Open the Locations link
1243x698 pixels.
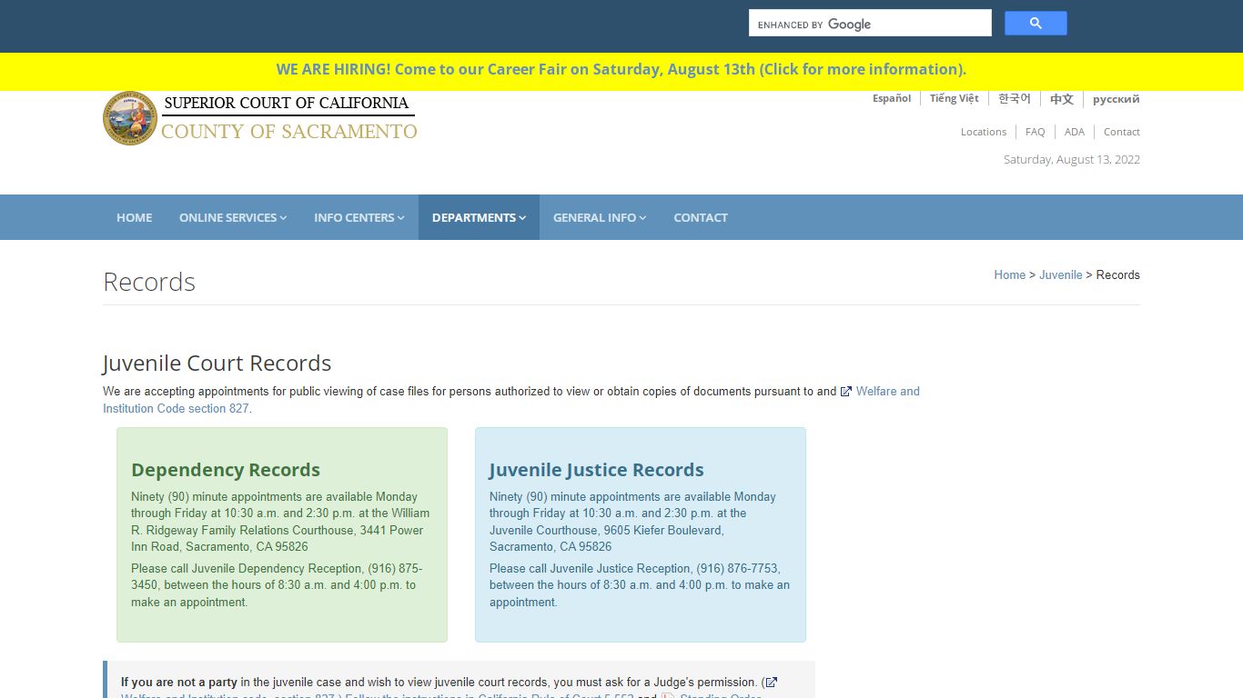pyautogui.click(x=984, y=132)
